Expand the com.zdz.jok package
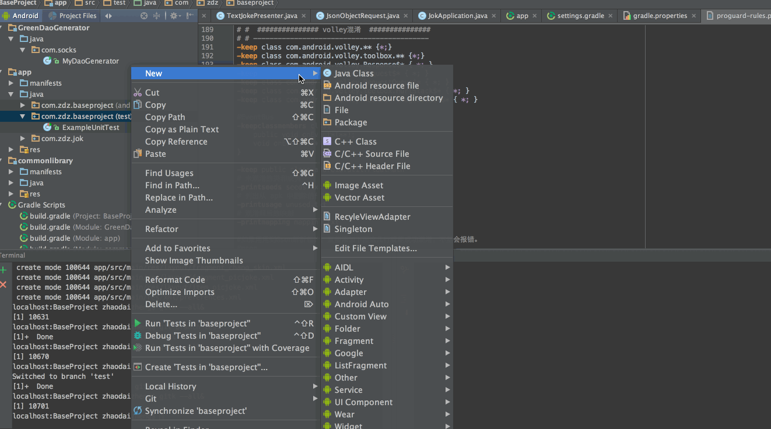 [22, 138]
